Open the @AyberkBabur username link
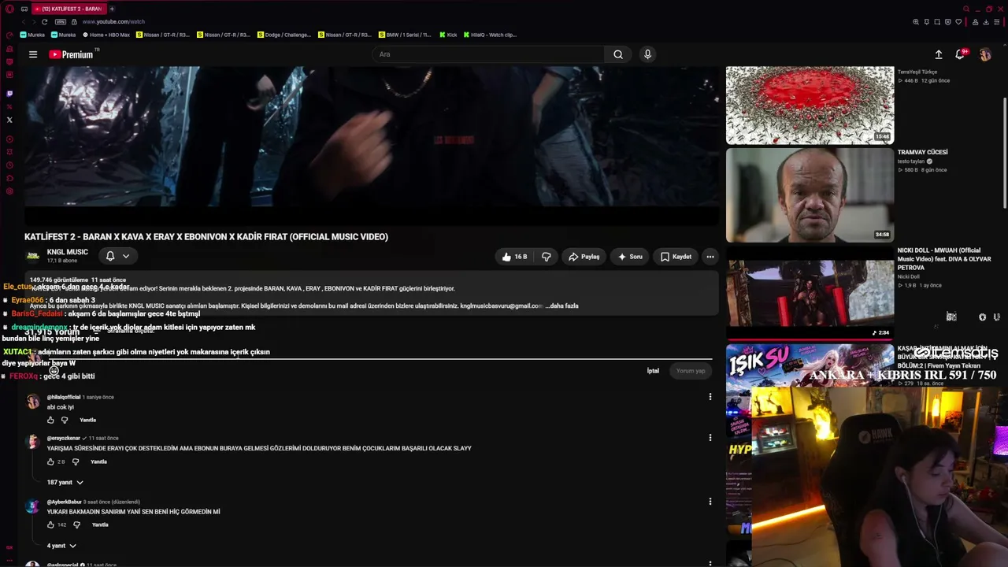Viewport: 1008px width, 567px height. 64,502
